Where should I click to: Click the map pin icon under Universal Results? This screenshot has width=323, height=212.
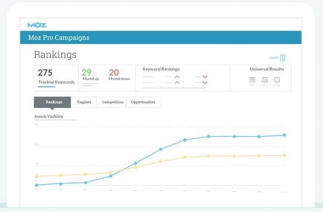[252, 80]
